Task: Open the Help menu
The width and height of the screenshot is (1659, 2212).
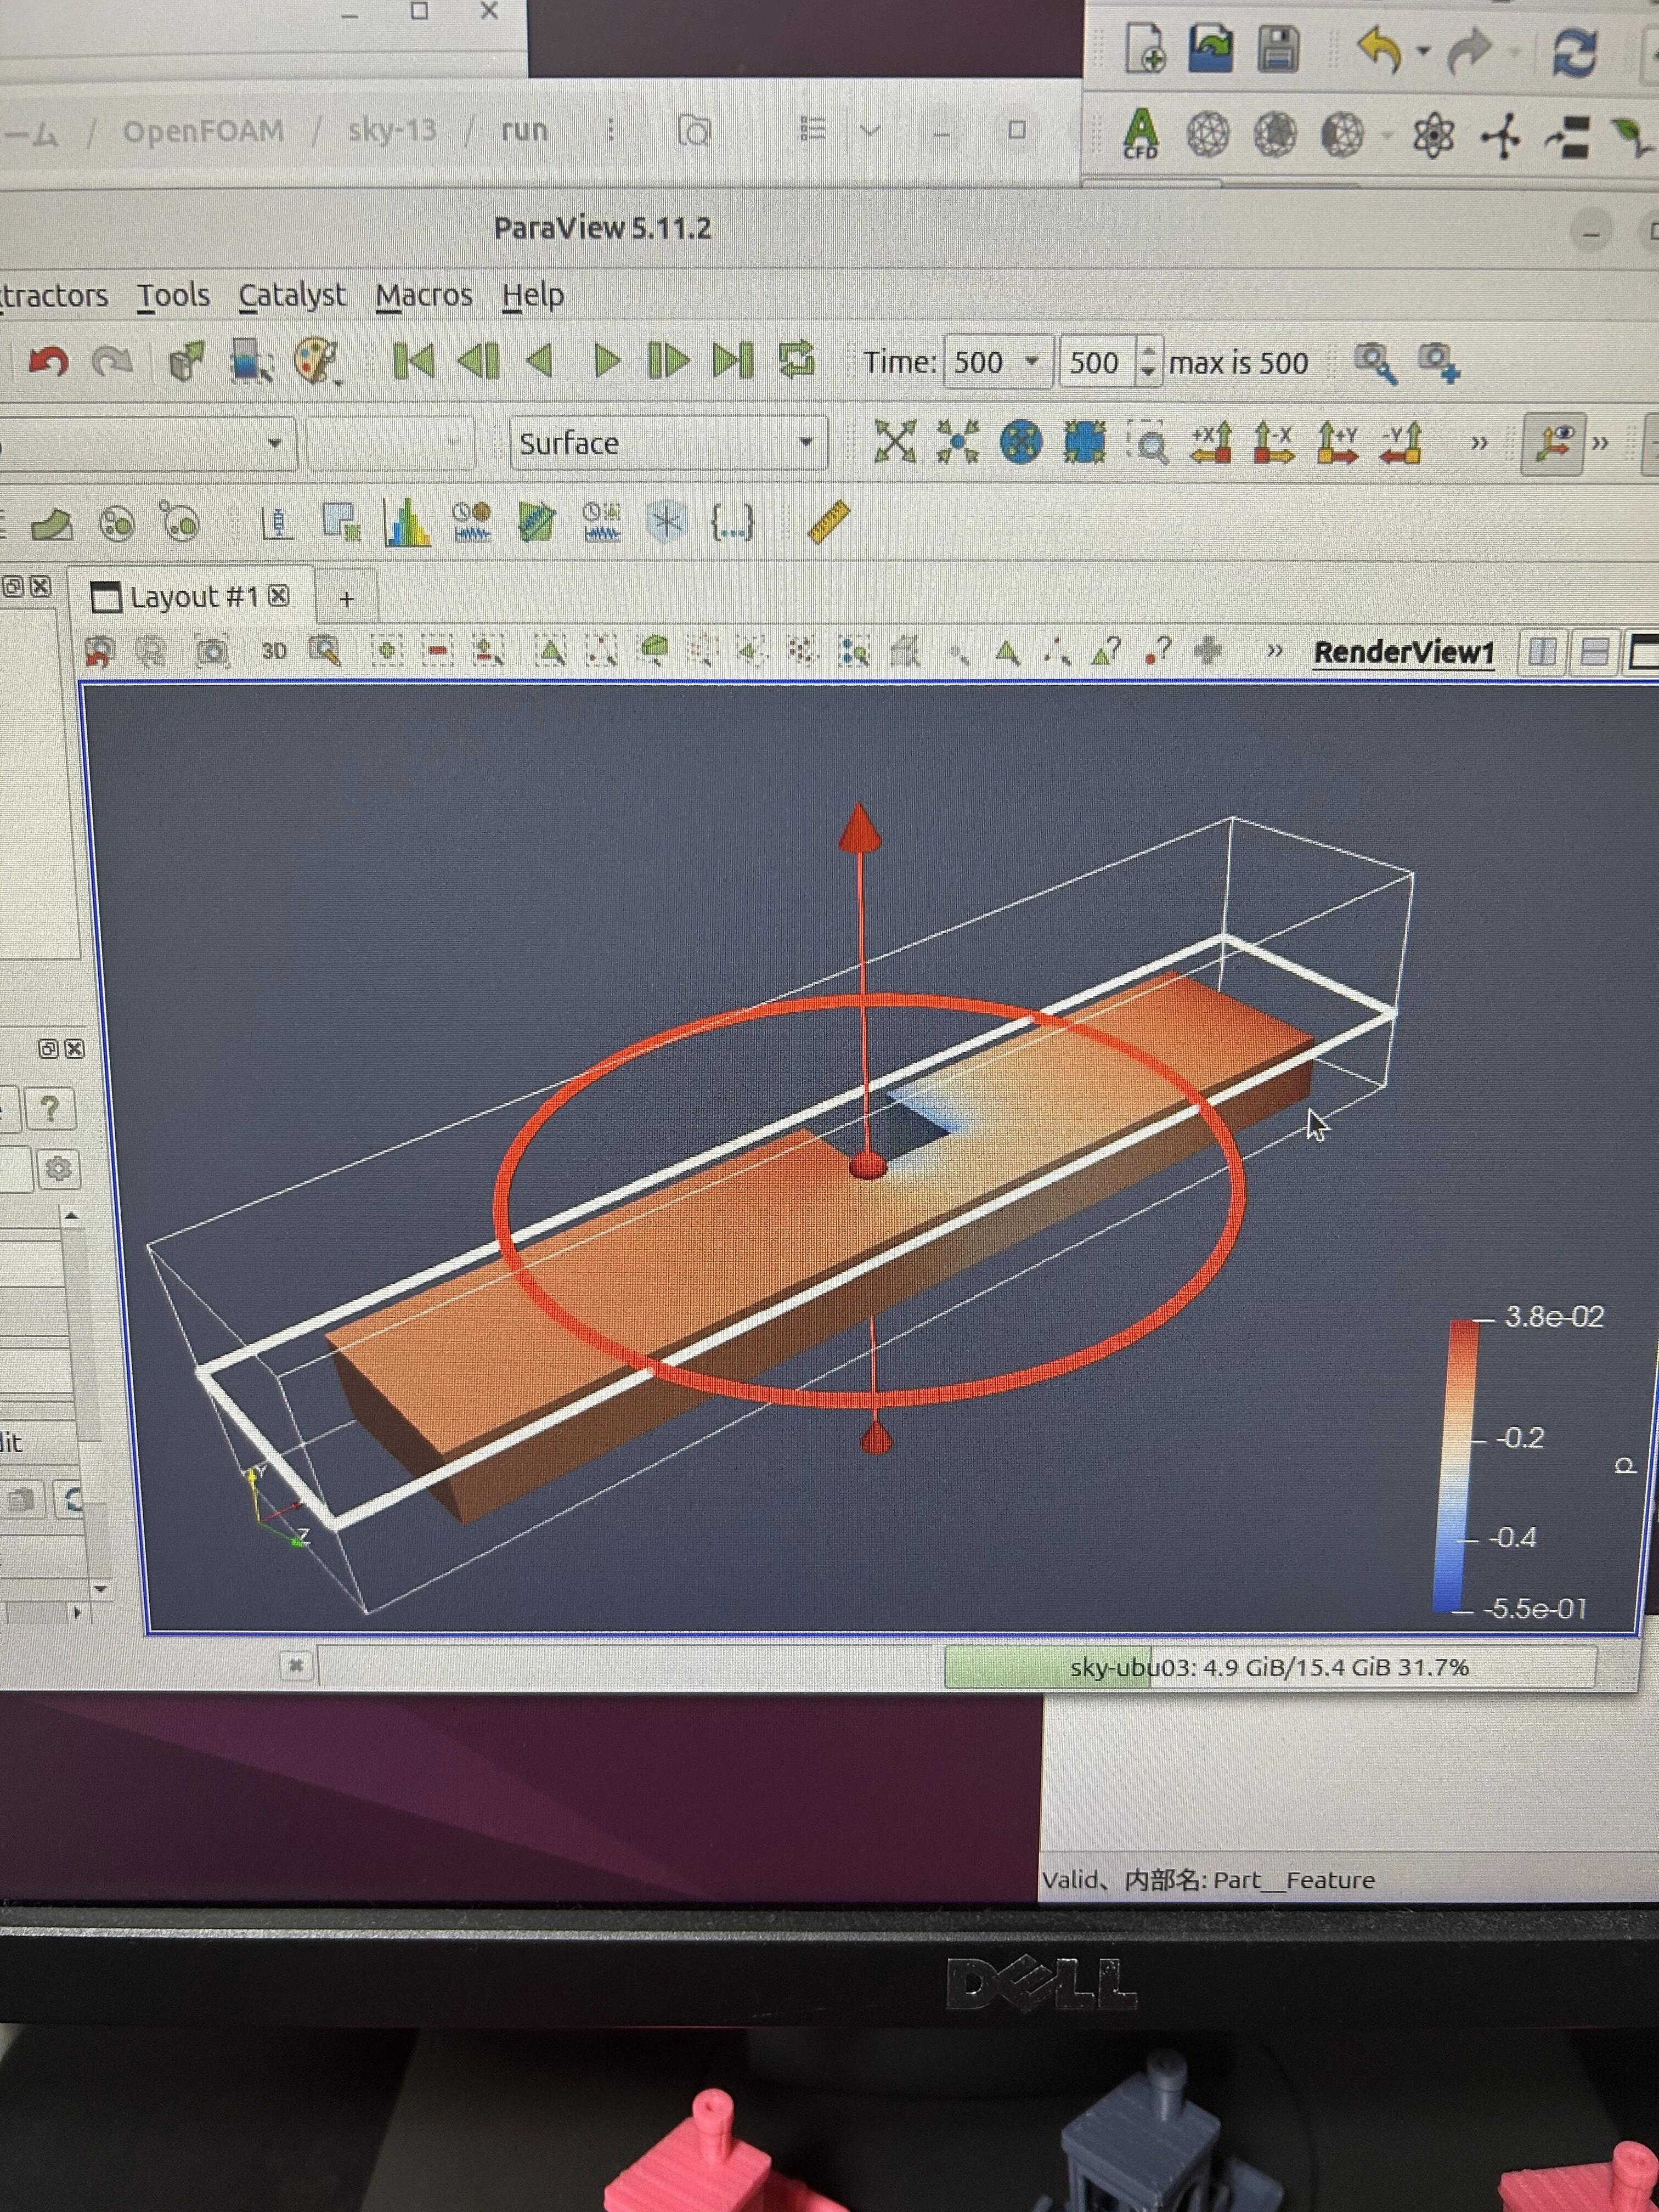Action: (x=533, y=296)
